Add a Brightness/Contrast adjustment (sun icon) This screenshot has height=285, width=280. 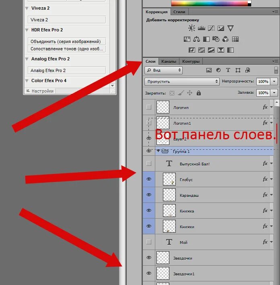(x=191, y=28)
